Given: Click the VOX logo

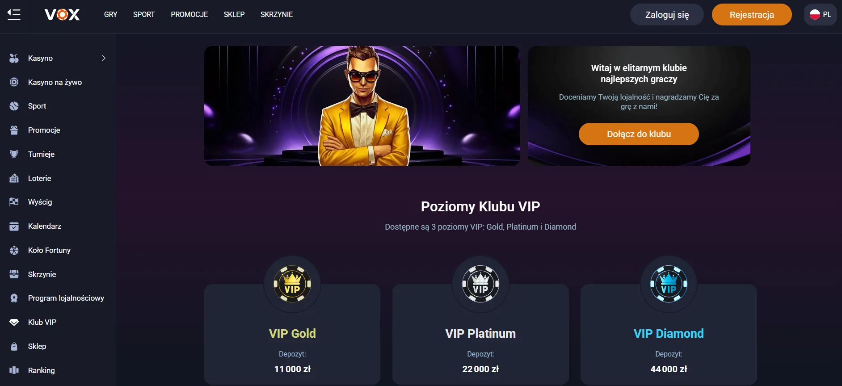Looking at the screenshot, I should click(x=62, y=15).
